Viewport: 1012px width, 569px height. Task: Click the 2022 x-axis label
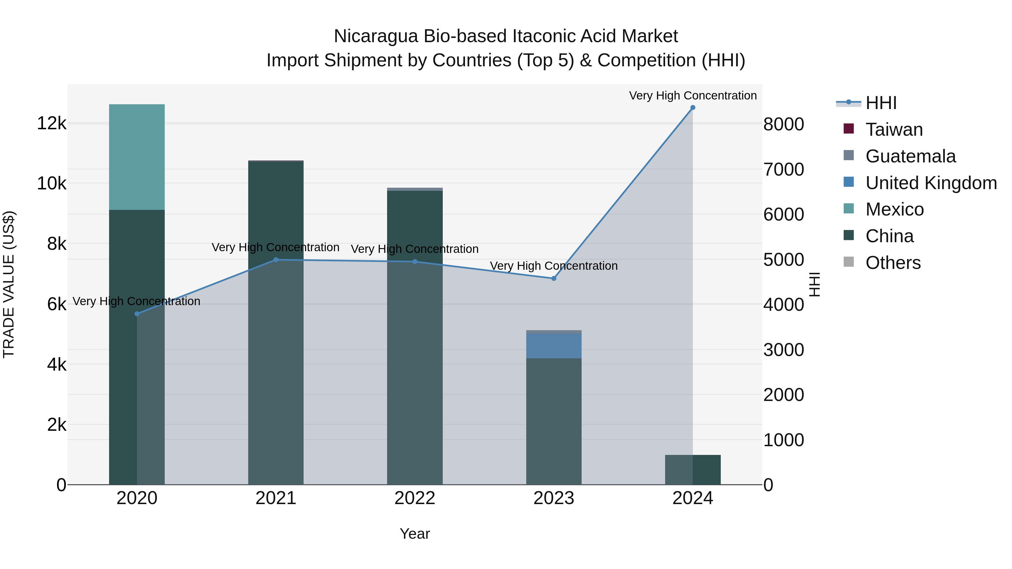(415, 498)
